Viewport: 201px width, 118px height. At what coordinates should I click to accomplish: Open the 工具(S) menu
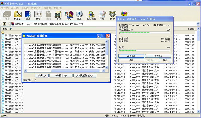click(x=25, y=8)
